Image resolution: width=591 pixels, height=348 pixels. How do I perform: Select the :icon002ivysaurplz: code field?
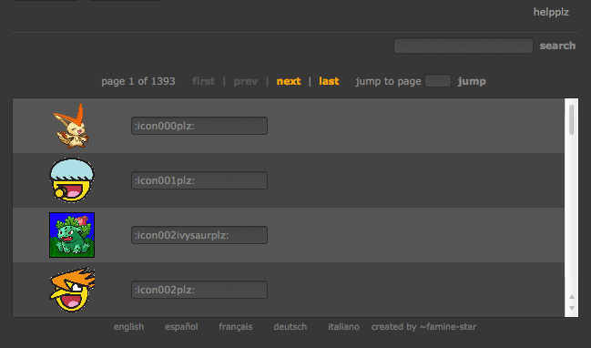coord(199,235)
